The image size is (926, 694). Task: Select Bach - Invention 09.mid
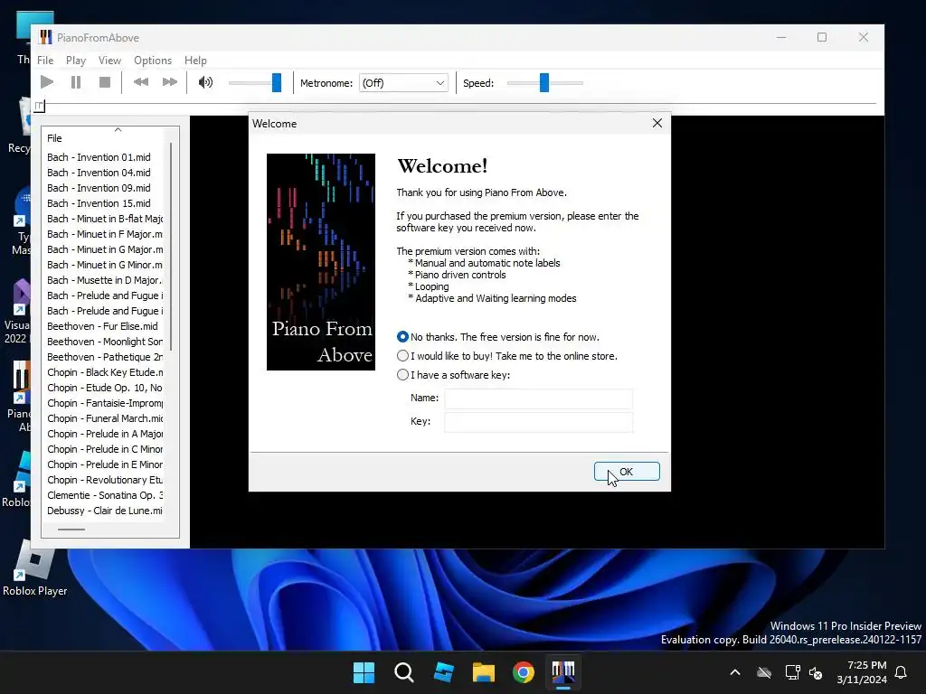[x=99, y=188]
